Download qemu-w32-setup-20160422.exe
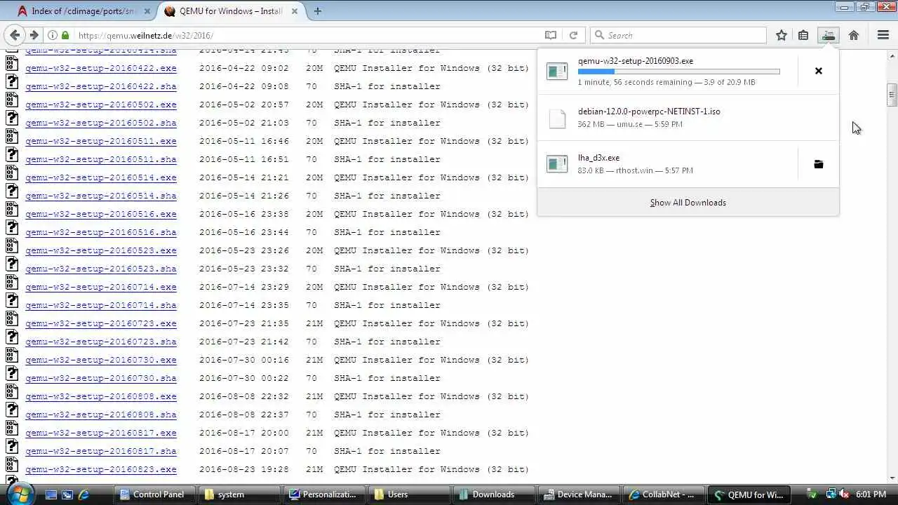The image size is (898, 505). point(101,68)
